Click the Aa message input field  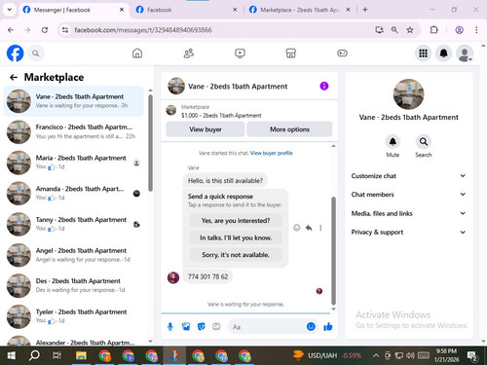tap(268, 327)
